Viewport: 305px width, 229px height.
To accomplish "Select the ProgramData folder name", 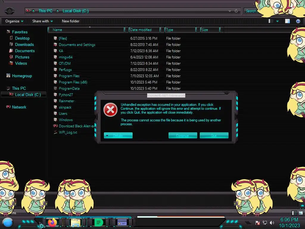I will [x=69, y=88].
